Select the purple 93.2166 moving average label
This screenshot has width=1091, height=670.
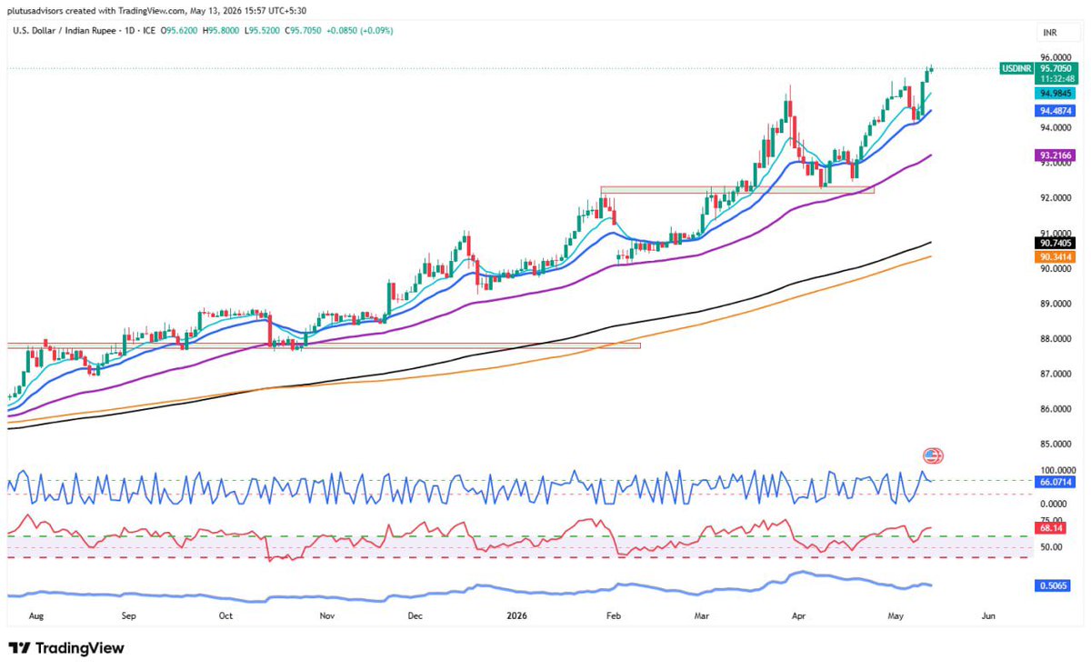click(x=1056, y=155)
